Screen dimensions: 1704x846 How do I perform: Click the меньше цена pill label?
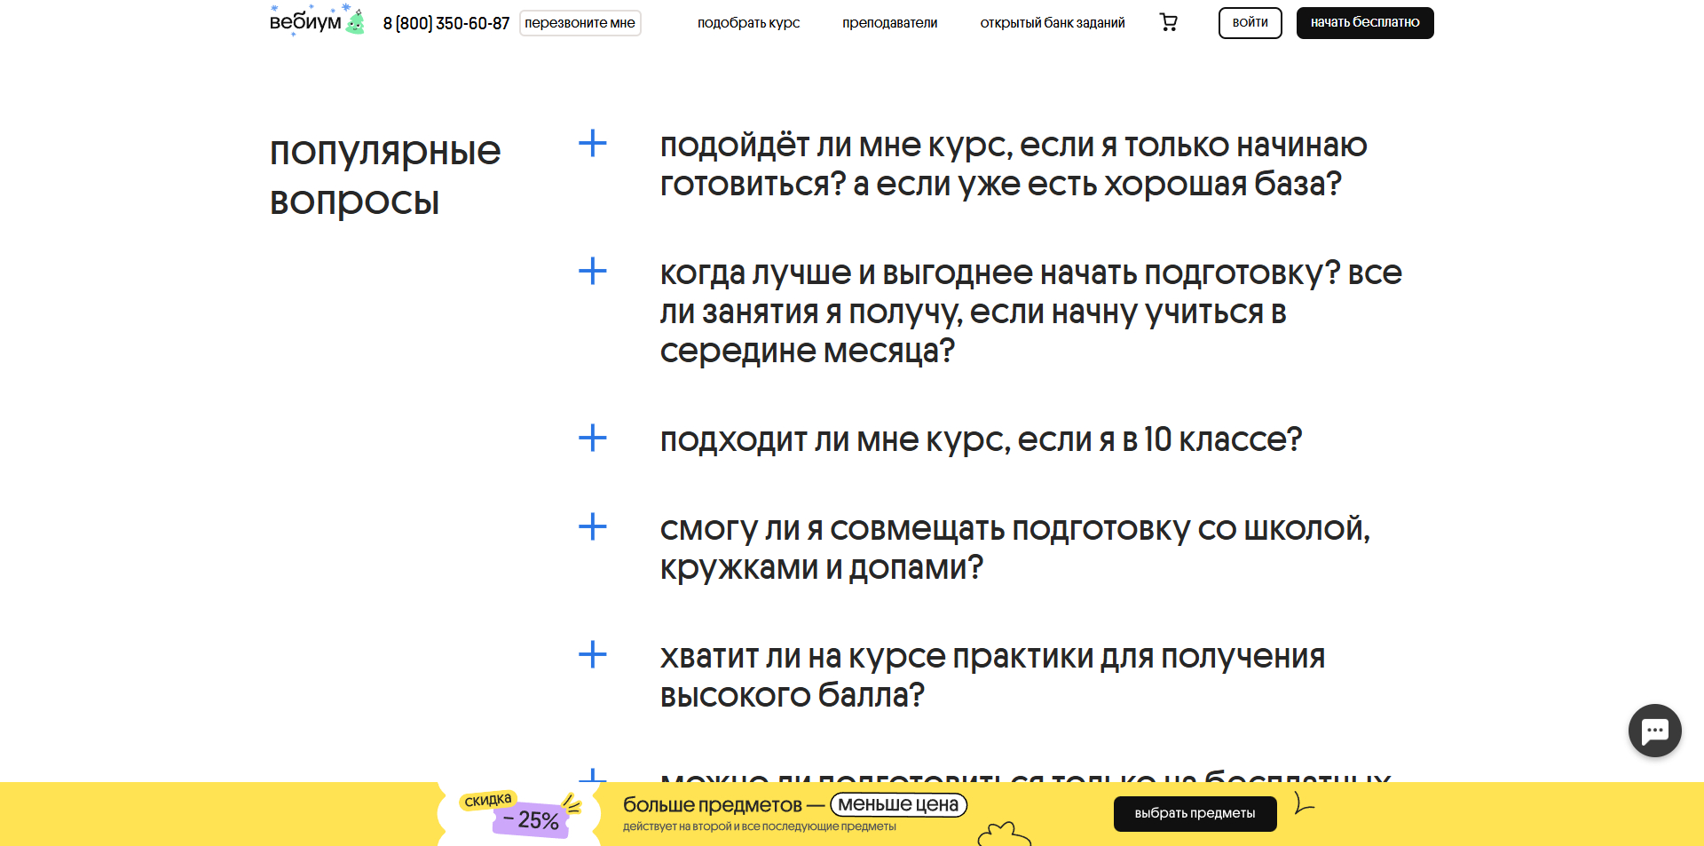pos(898,804)
